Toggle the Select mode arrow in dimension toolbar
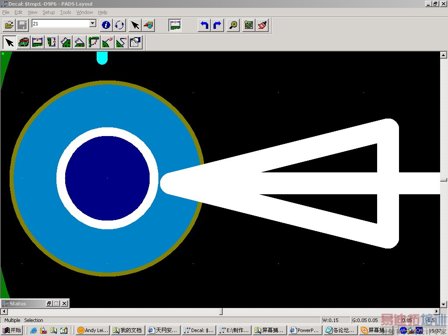 [x=10, y=42]
